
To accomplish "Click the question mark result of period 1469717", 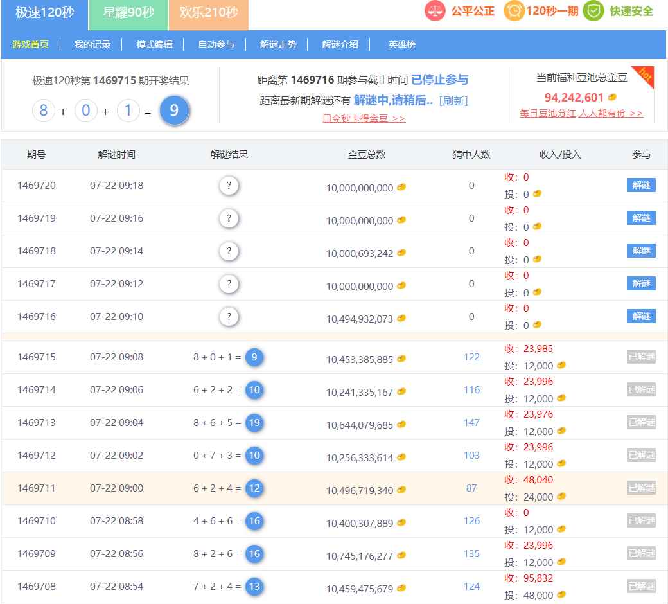I will pyautogui.click(x=229, y=284).
